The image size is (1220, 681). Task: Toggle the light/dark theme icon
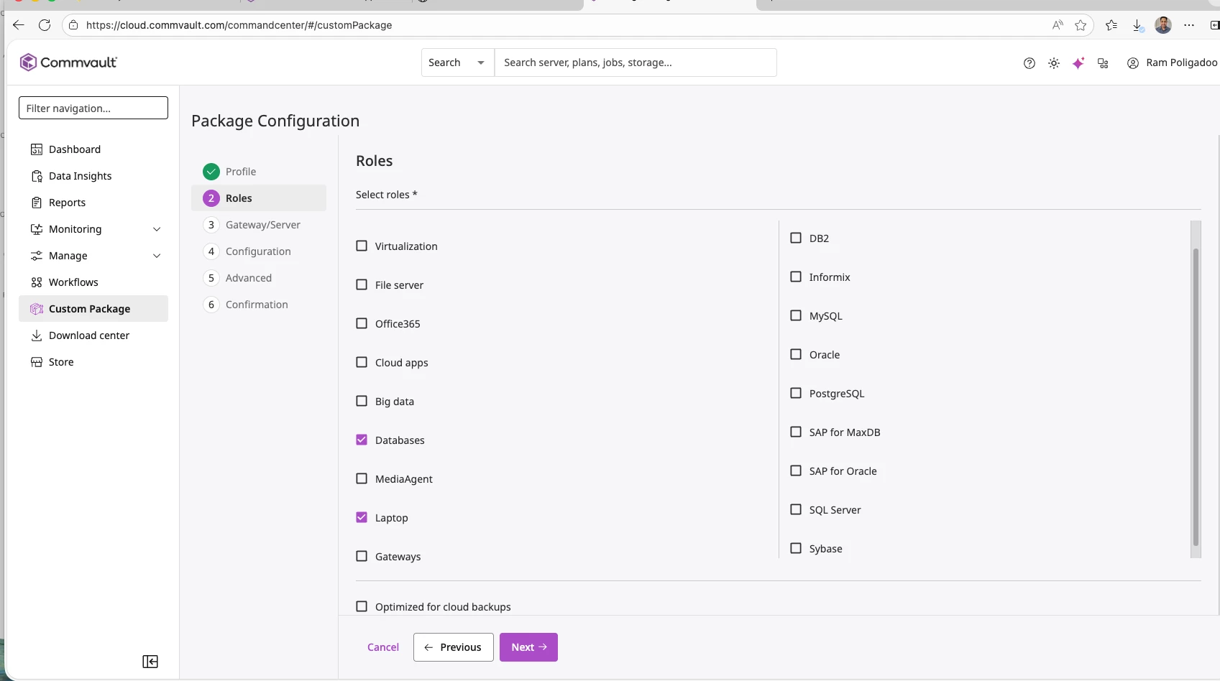coord(1054,63)
